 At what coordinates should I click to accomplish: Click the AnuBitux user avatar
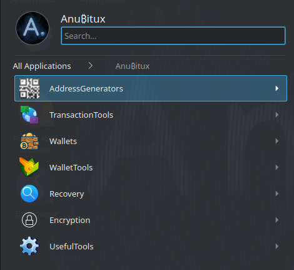pyautogui.click(x=33, y=28)
